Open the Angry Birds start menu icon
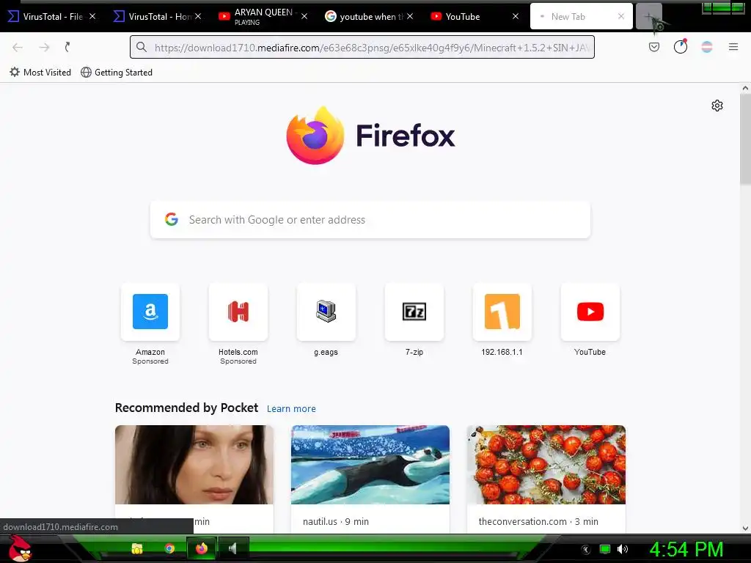Viewport: 751px width, 563px height. tap(19, 548)
